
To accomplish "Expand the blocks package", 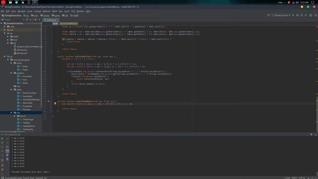I will pos(14,116).
